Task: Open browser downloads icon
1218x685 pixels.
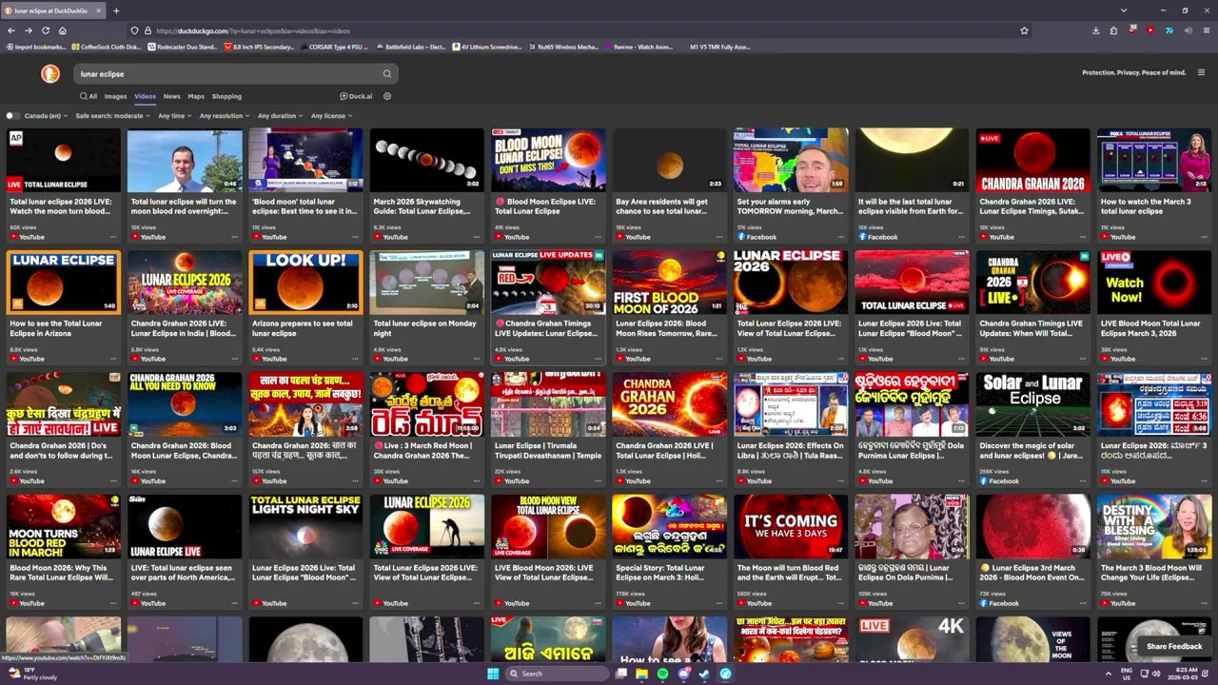Action: [x=1095, y=30]
